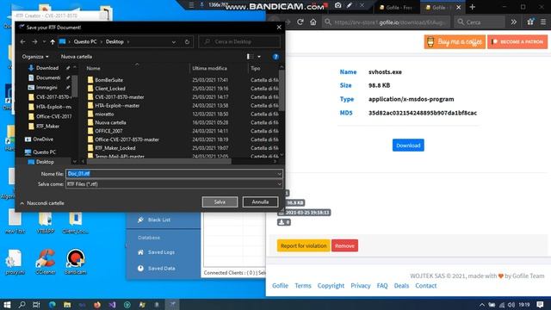Click Report for violation button
This screenshot has width=551, height=310.
coord(304,245)
